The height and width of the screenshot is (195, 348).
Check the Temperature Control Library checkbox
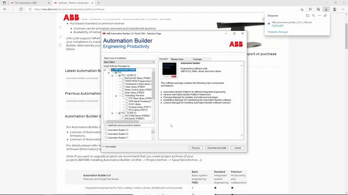coord(123,84)
